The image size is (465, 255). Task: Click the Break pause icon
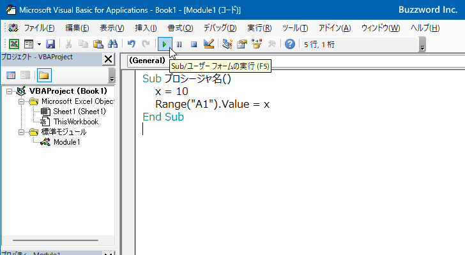click(x=179, y=44)
